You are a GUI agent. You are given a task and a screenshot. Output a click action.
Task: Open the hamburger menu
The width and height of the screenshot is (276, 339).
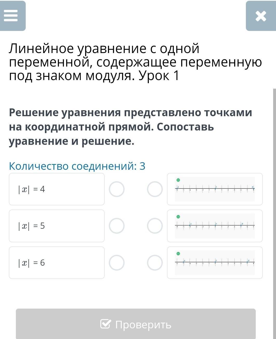[11, 16]
